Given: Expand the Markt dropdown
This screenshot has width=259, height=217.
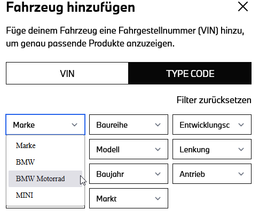Looking at the screenshot, I should click(x=129, y=198).
